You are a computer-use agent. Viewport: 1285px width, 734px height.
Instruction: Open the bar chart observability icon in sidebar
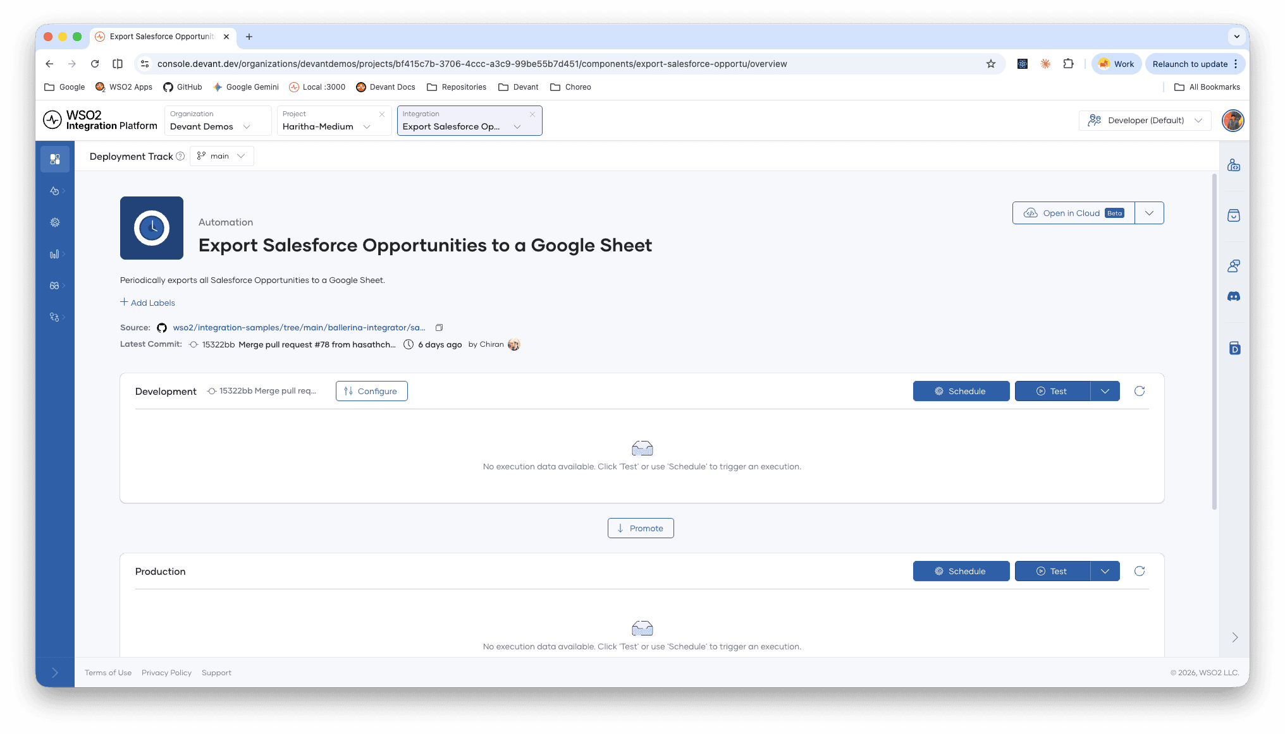coord(55,254)
